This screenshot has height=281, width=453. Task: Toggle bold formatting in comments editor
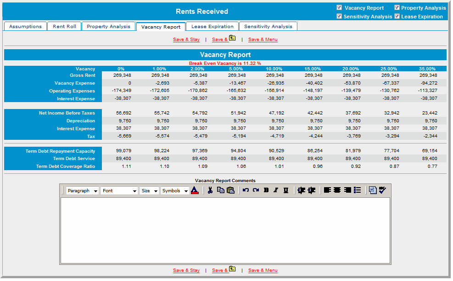[x=266, y=190]
